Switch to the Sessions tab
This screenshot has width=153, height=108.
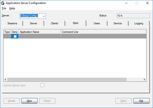12,24
